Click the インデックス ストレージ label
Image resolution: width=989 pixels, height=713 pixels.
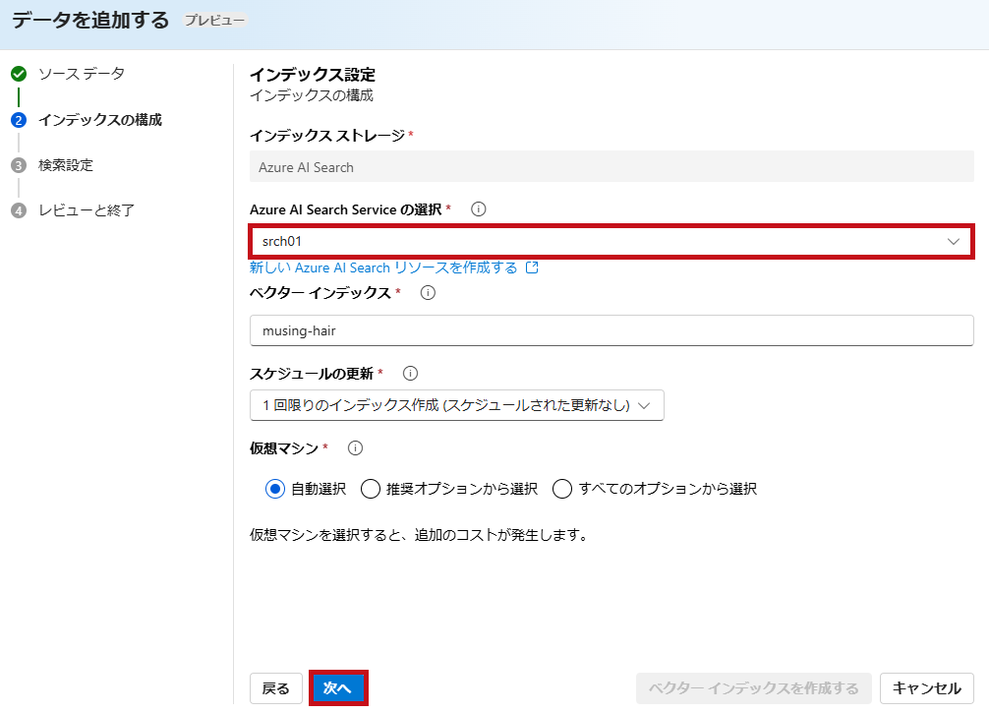tap(327, 135)
